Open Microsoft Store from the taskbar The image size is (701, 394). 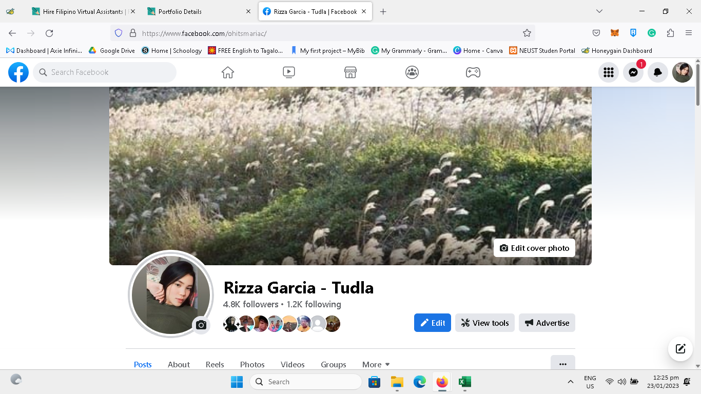tap(375, 382)
